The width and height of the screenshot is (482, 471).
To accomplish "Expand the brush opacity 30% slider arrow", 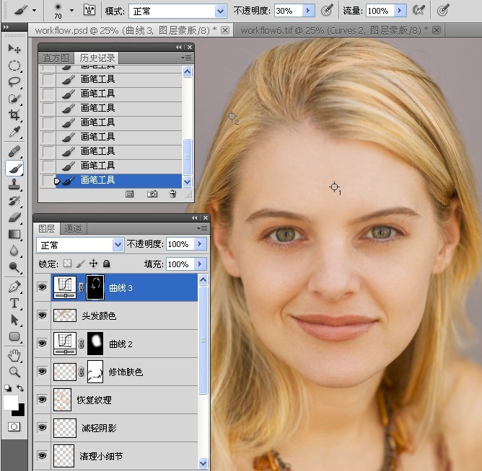I will coord(307,11).
